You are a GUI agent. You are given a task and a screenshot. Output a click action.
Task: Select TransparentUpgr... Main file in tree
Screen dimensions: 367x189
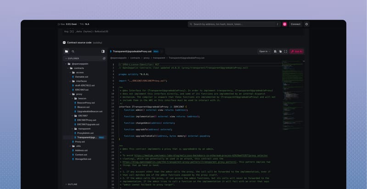tap(85, 137)
